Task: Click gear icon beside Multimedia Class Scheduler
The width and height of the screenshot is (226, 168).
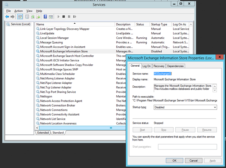Action: pos(38,74)
